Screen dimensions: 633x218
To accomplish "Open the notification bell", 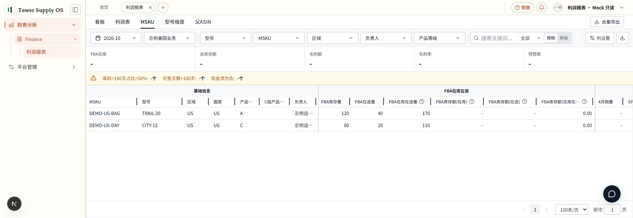I will click(x=541, y=8).
